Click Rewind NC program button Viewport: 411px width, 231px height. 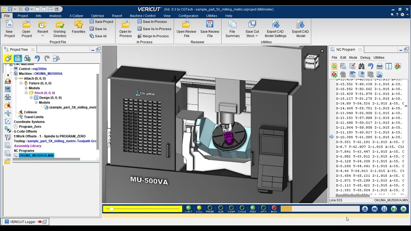point(374,209)
